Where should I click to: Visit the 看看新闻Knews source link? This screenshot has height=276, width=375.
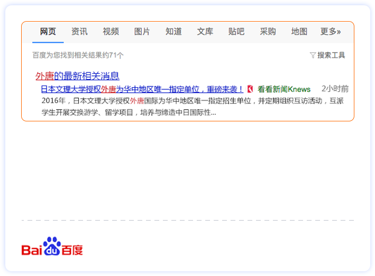284,89
